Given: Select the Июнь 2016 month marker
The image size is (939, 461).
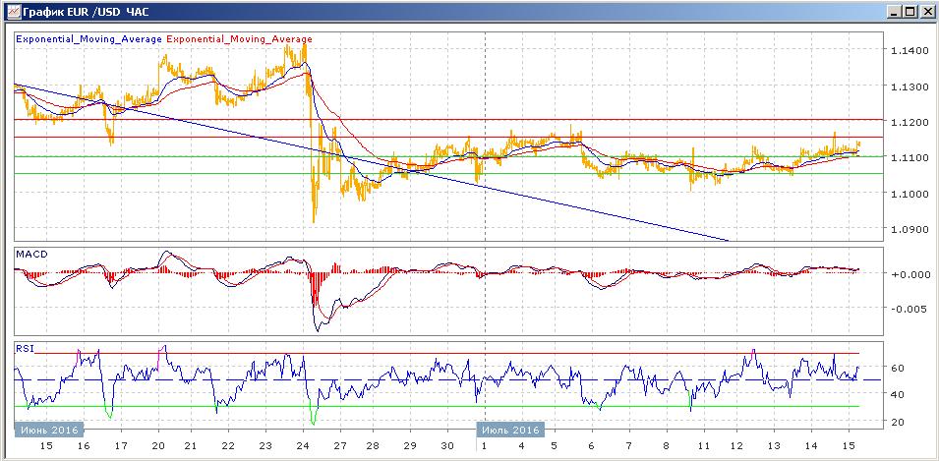Looking at the screenshot, I should [x=49, y=430].
